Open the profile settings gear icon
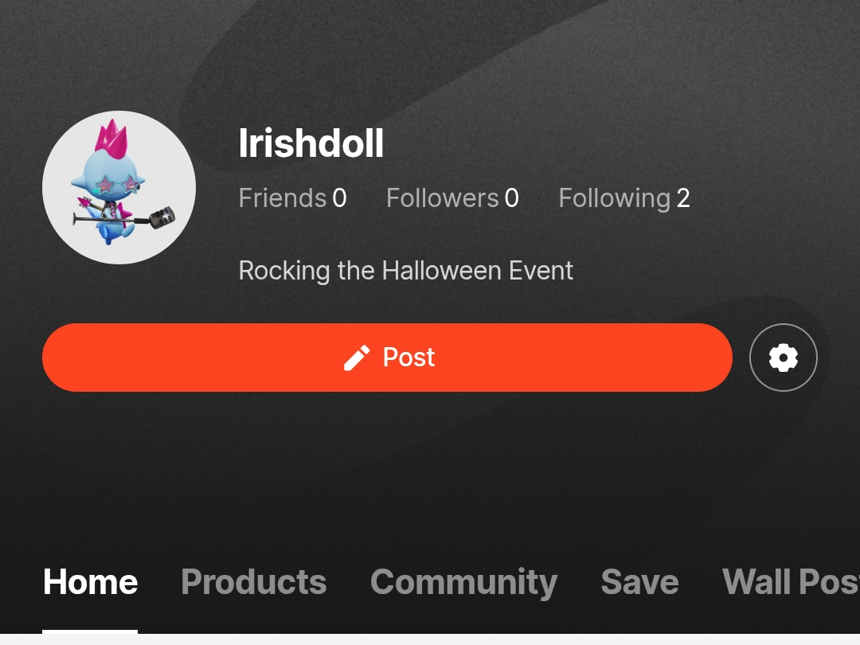 [x=784, y=358]
